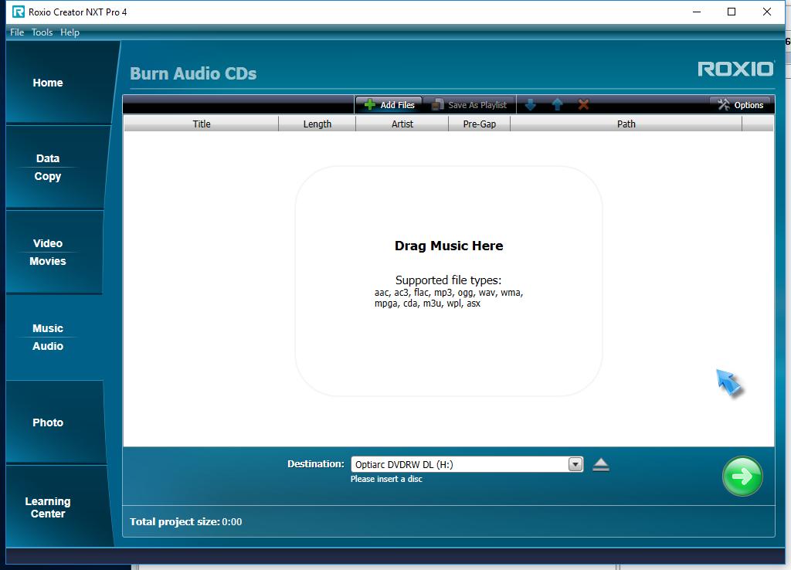Click the tools icon on Options

pyautogui.click(x=723, y=104)
